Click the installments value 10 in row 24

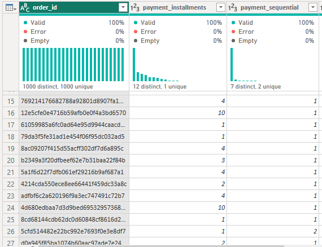point(221,208)
